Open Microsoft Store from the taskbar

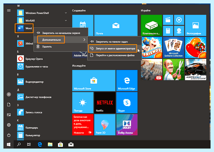[60, 144]
